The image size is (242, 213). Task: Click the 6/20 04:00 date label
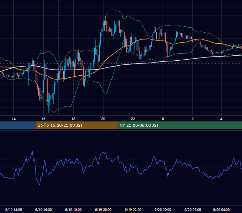221,209
